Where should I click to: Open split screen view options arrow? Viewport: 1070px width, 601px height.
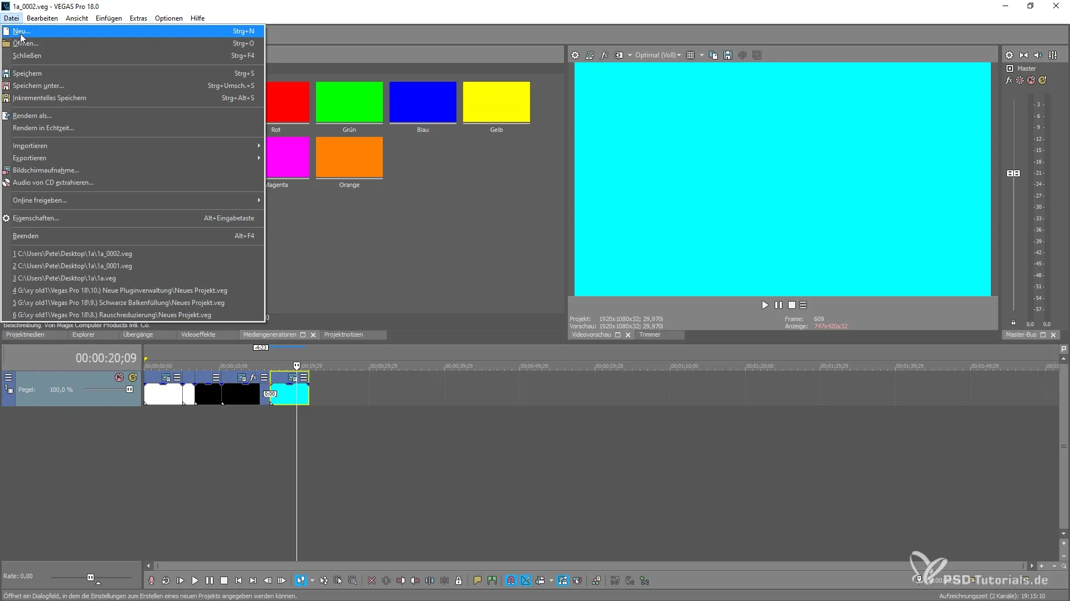tap(630, 55)
